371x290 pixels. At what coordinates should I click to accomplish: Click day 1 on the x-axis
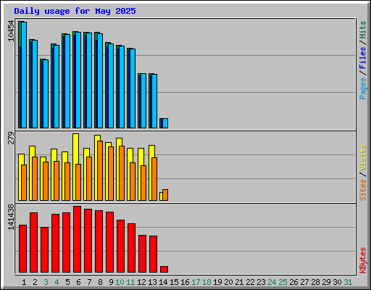pos(24,282)
